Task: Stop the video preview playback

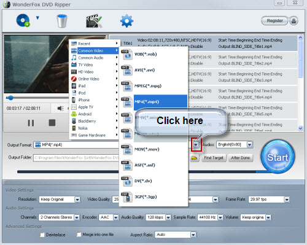Action: click(x=52, y=123)
